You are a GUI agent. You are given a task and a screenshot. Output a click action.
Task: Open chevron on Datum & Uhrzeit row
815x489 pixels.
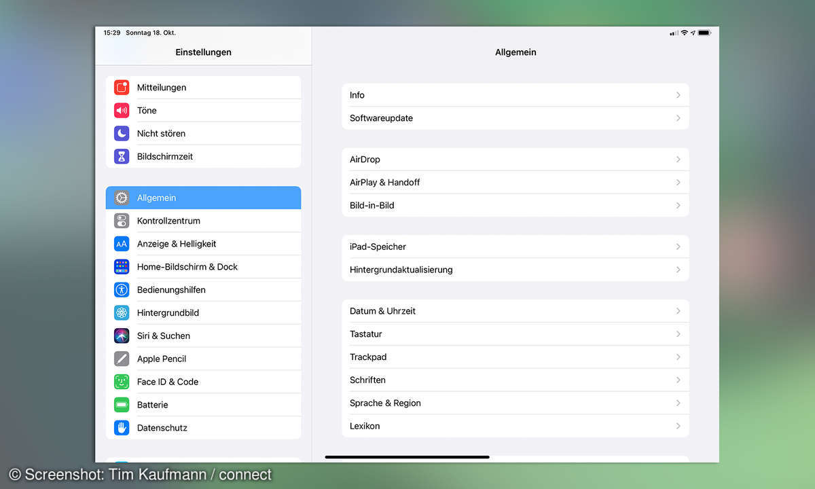pyautogui.click(x=678, y=311)
